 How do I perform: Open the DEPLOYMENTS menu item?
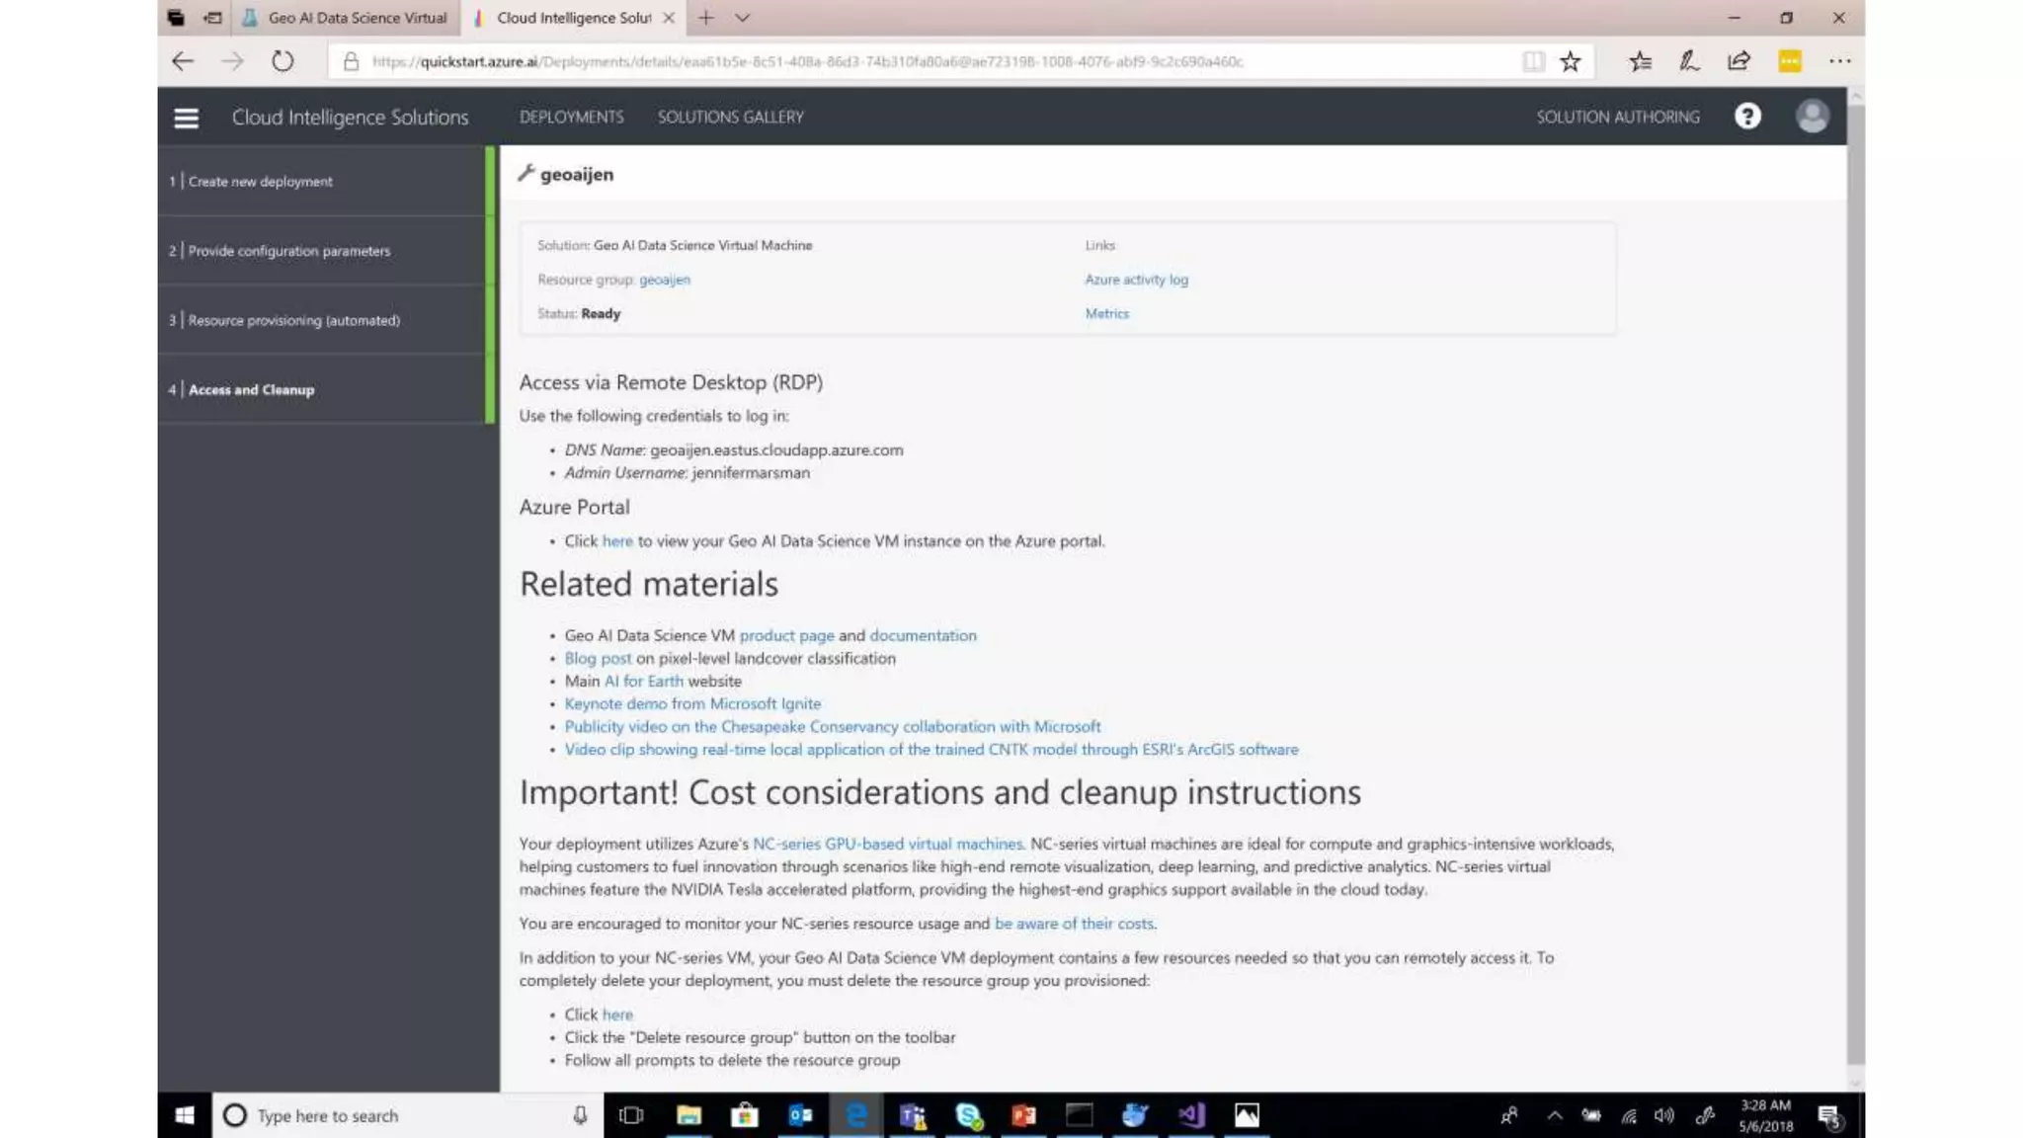click(571, 117)
